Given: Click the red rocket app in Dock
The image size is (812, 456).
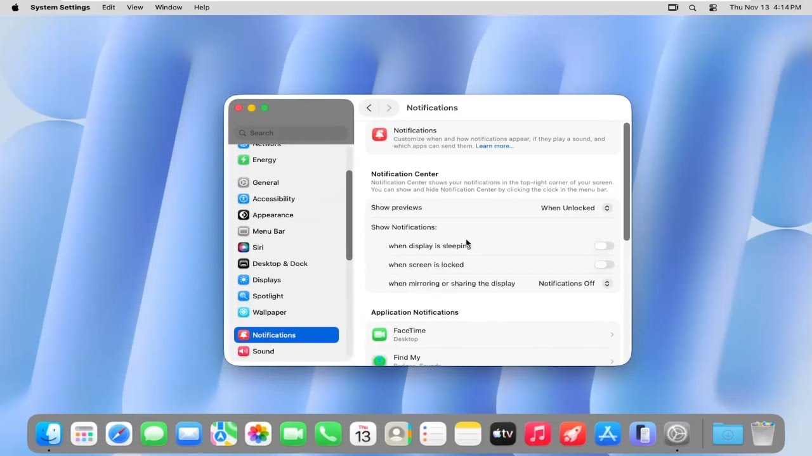Looking at the screenshot, I should 573,434.
